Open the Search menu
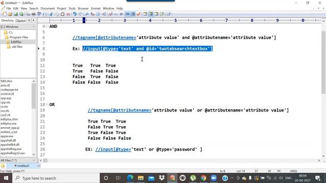 (x=34, y=8)
